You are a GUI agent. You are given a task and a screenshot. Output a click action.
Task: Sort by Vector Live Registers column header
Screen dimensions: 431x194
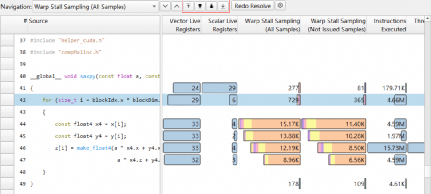point(182,25)
